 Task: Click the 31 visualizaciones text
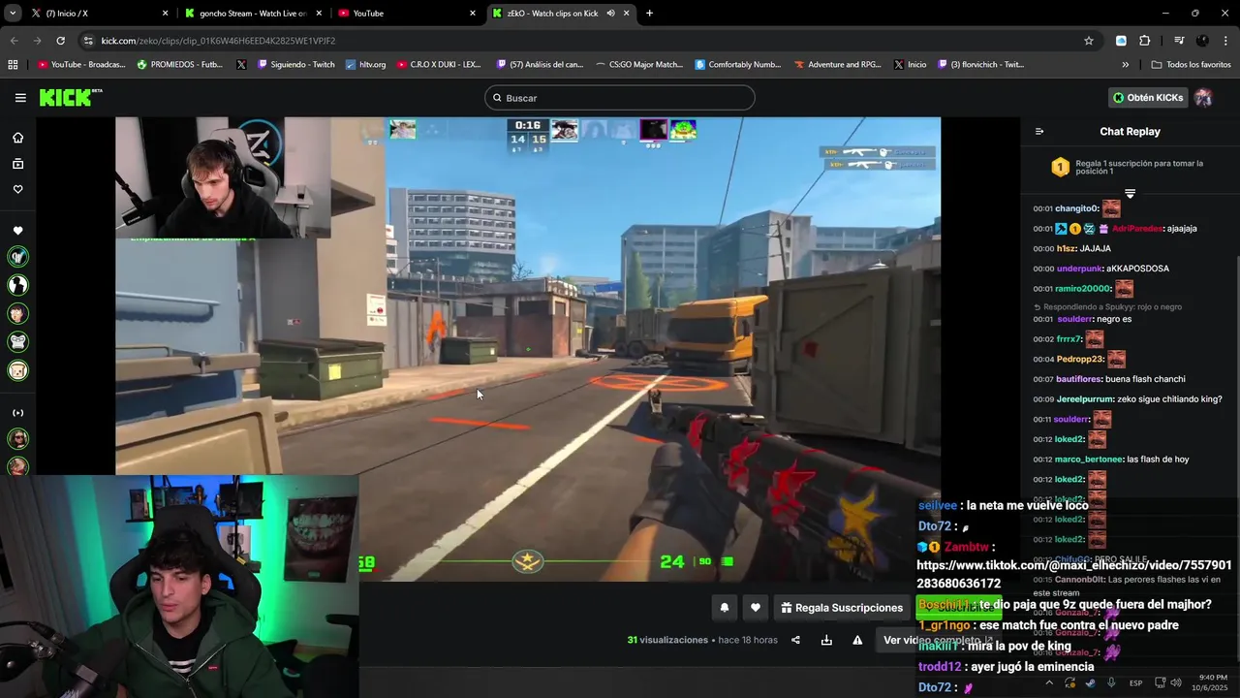pyautogui.click(x=667, y=640)
